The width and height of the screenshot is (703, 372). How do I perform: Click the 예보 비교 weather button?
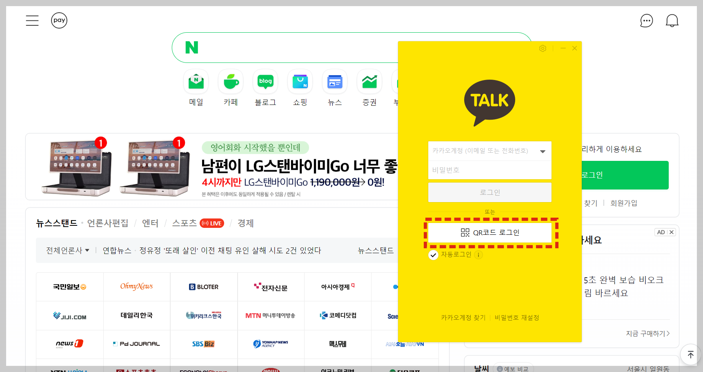513,368
